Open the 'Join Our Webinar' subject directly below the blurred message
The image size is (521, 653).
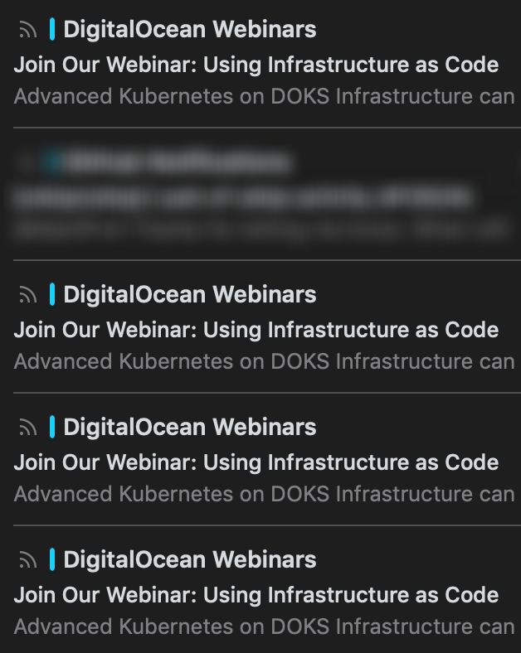256,331
